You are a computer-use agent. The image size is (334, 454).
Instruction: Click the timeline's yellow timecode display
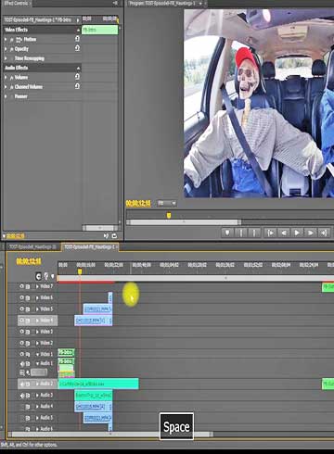(29, 261)
